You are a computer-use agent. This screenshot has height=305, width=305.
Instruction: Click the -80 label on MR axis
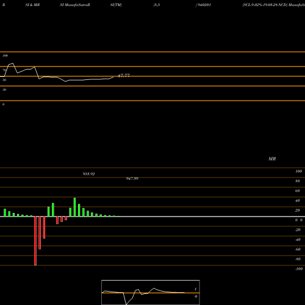tap(298, 259)
